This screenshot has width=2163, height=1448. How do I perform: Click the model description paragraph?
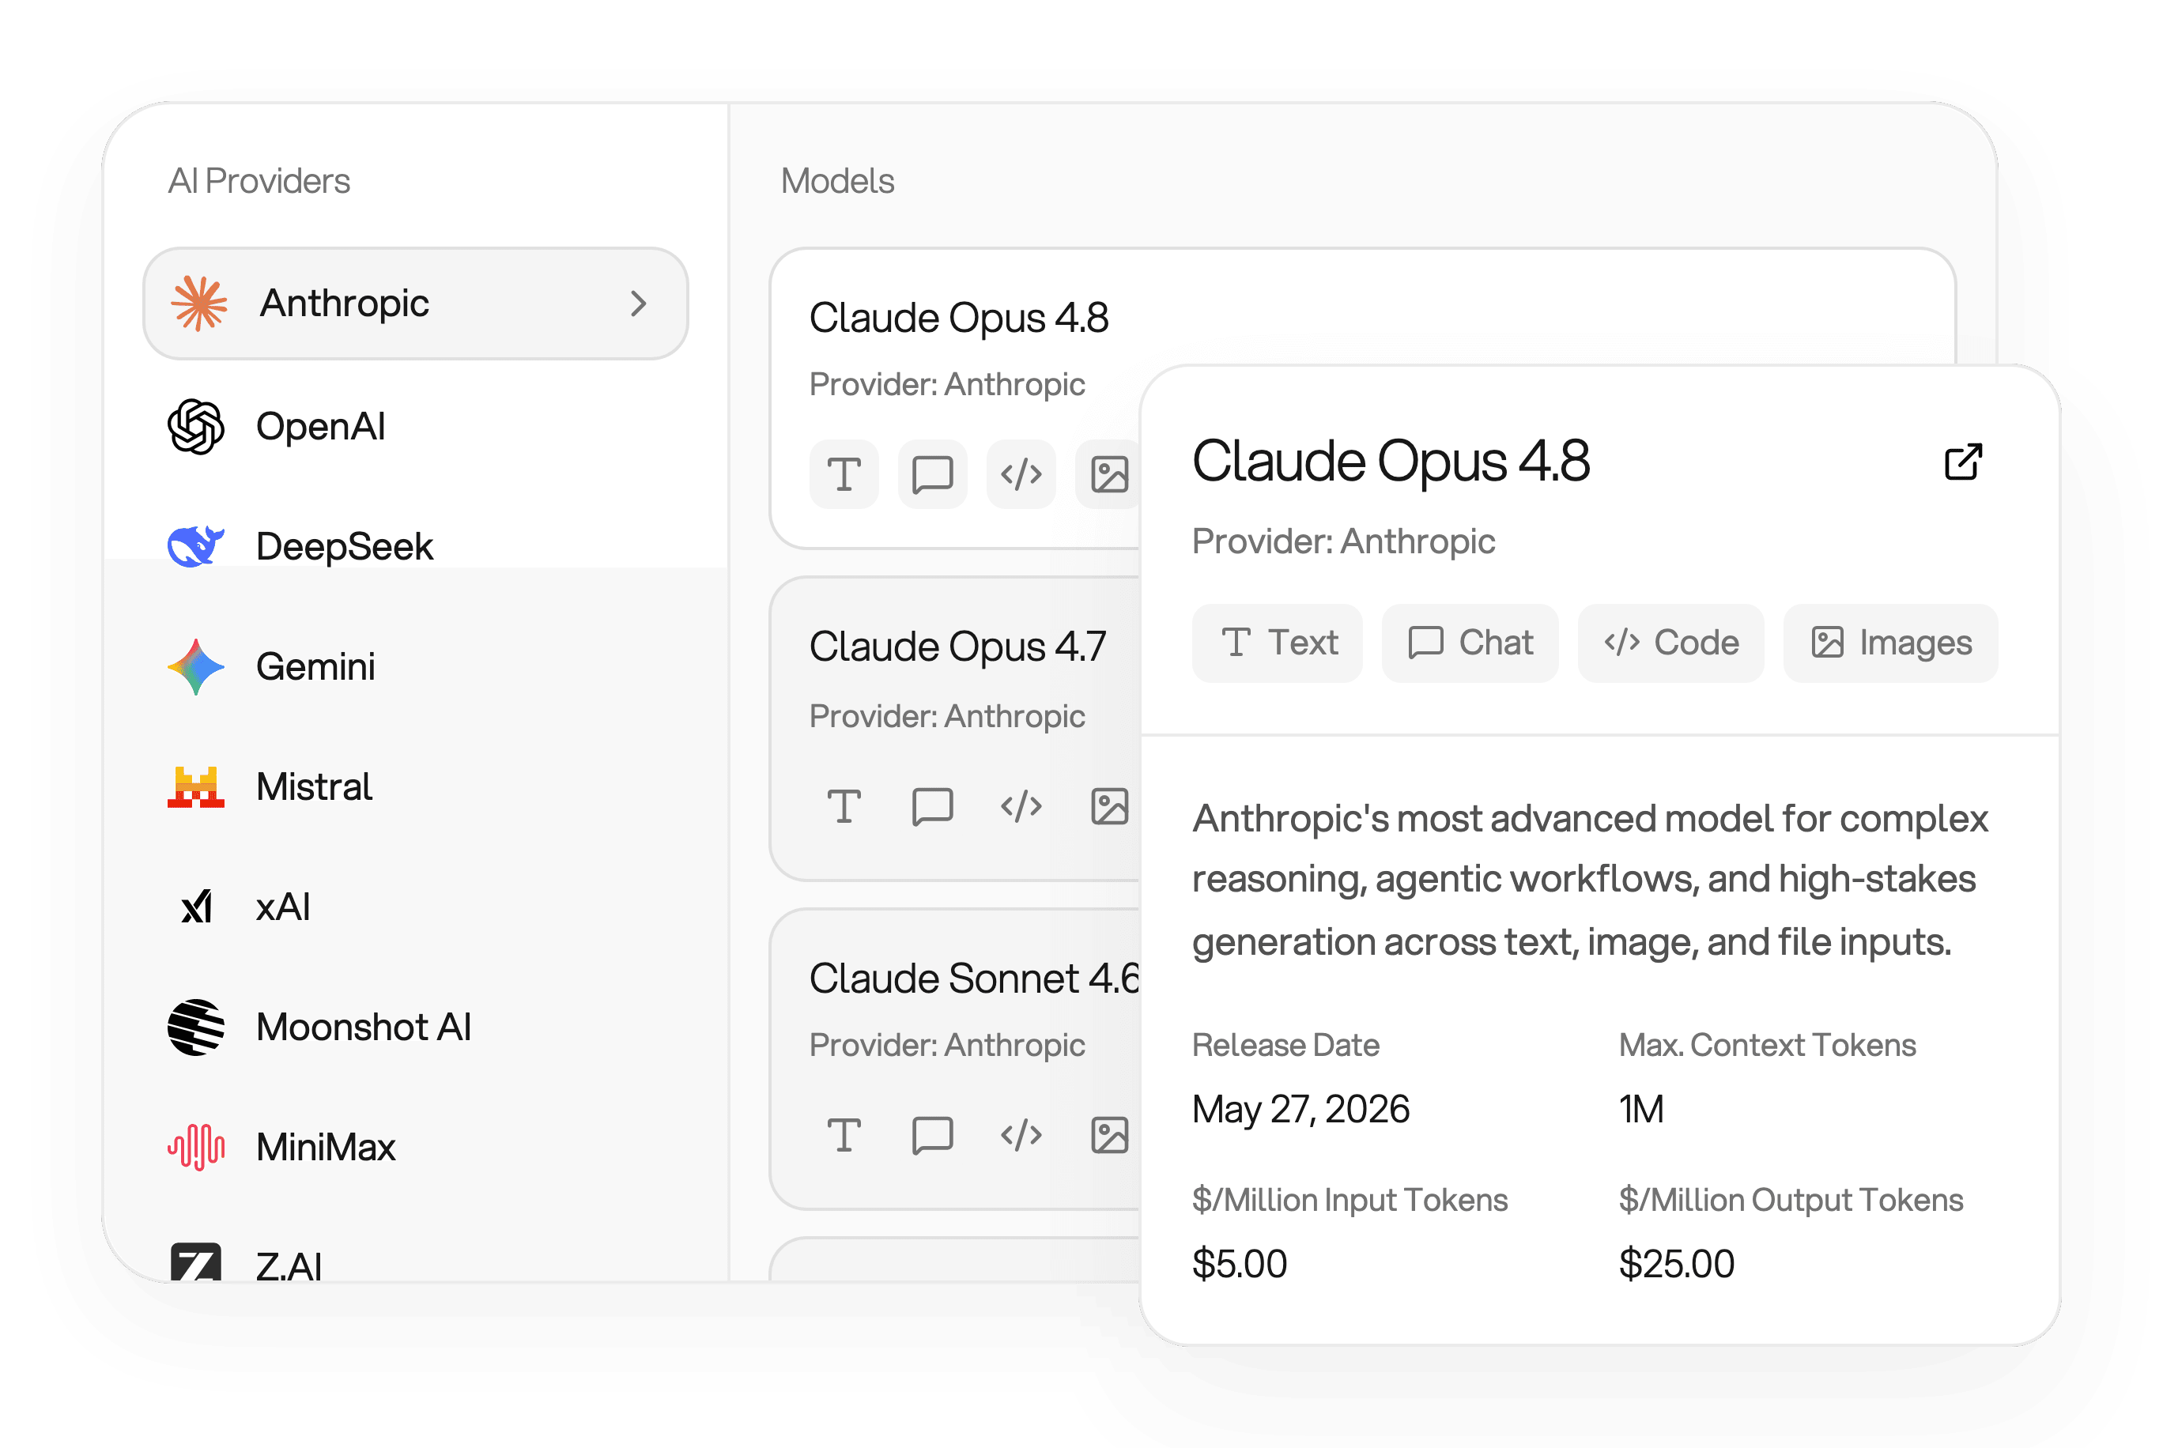pyautogui.click(x=1590, y=881)
